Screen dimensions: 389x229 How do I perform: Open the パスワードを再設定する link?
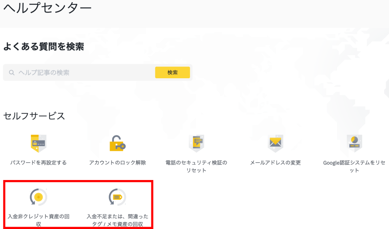(38, 163)
